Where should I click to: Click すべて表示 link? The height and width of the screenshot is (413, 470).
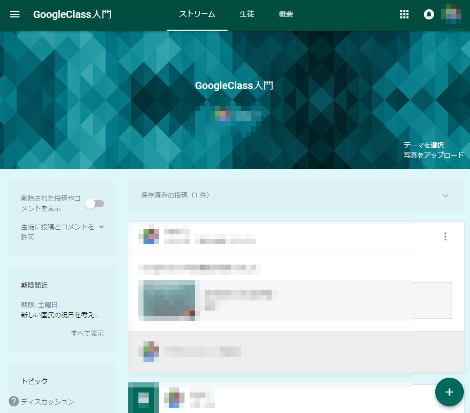pyautogui.click(x=87, y=333)
